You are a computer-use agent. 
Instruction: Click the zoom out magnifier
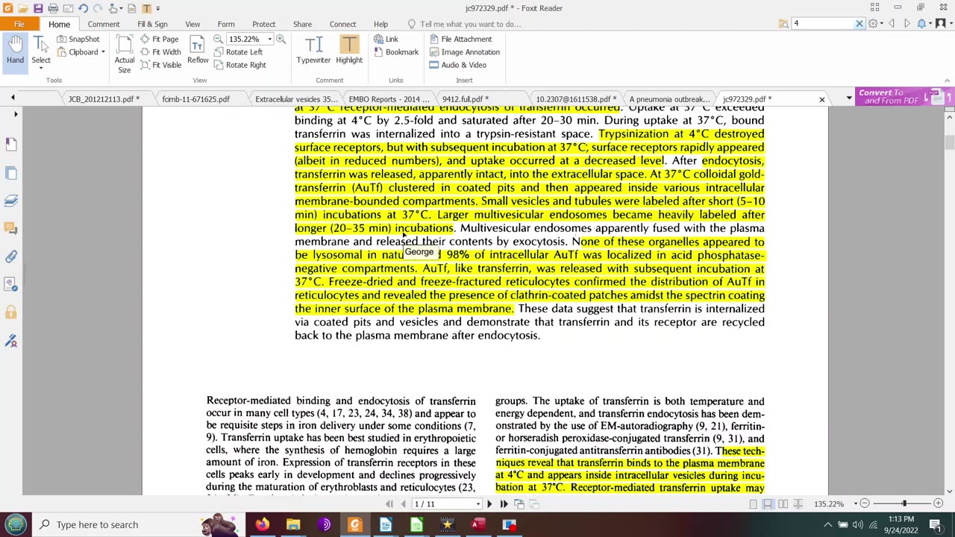pyautogui.click(x=218, y=39)
